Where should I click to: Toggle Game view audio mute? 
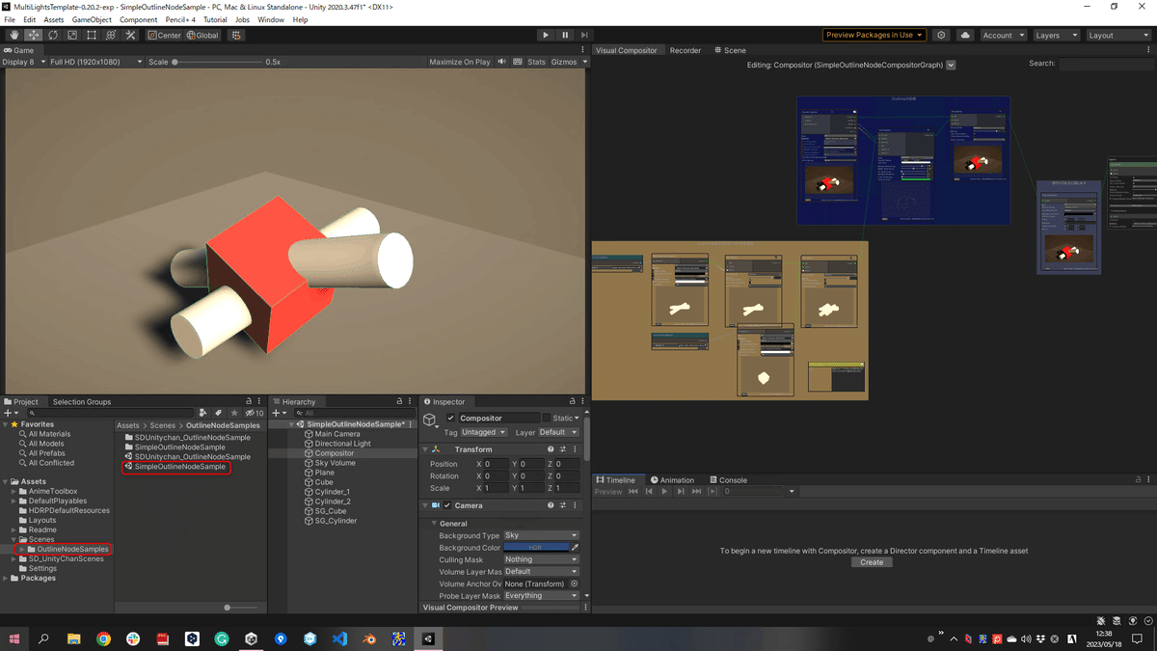pyautogui.click(x=502, y=62)
